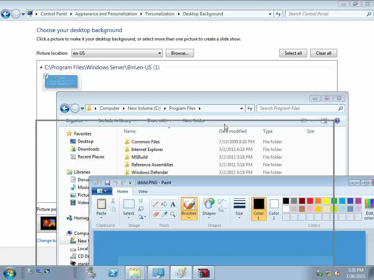The image size is (374, 280).
Task: Select the Pencil tool in Paint
Action: point(156,204)
